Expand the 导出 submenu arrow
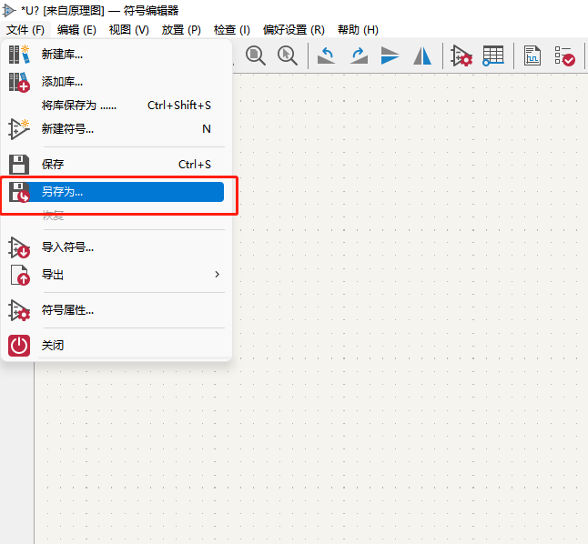Viewport: 588px width, 544px height. pos(218,275)
